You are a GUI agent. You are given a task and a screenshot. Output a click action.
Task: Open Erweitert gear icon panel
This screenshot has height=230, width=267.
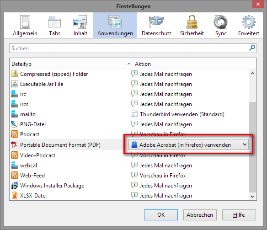coord(249,22)
